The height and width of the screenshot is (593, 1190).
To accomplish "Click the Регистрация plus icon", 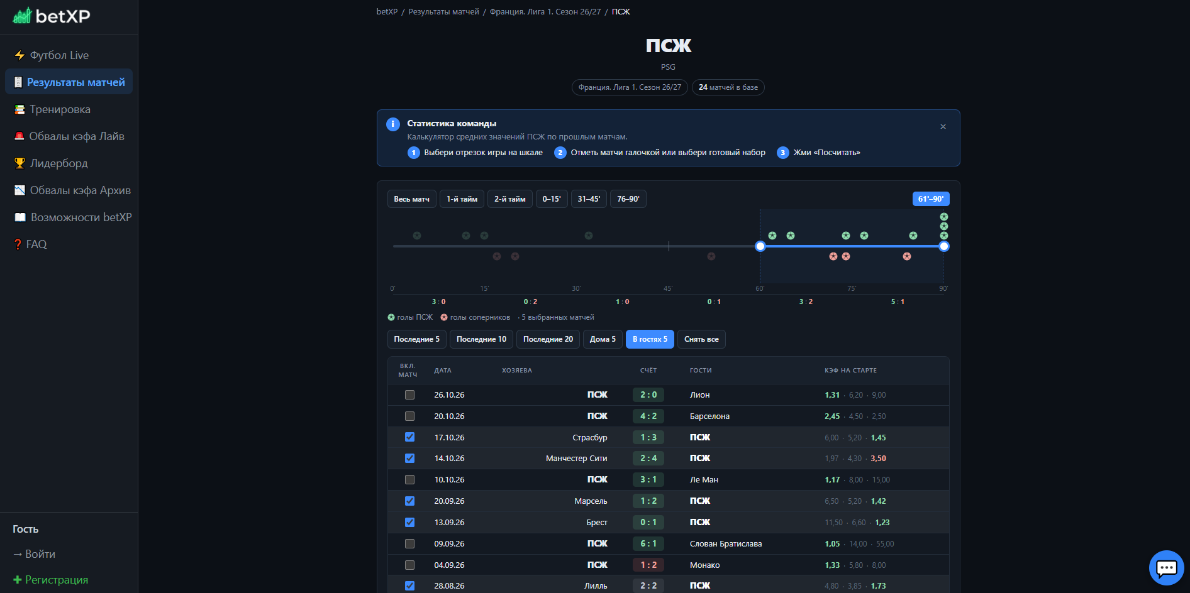I will coord(17,580).
